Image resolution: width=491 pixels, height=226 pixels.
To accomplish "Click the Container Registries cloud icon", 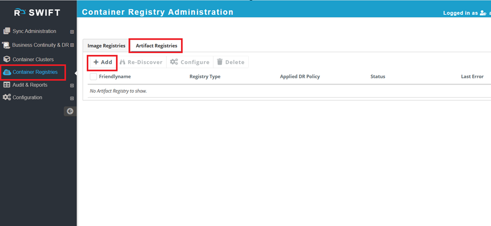I will 7,73.
